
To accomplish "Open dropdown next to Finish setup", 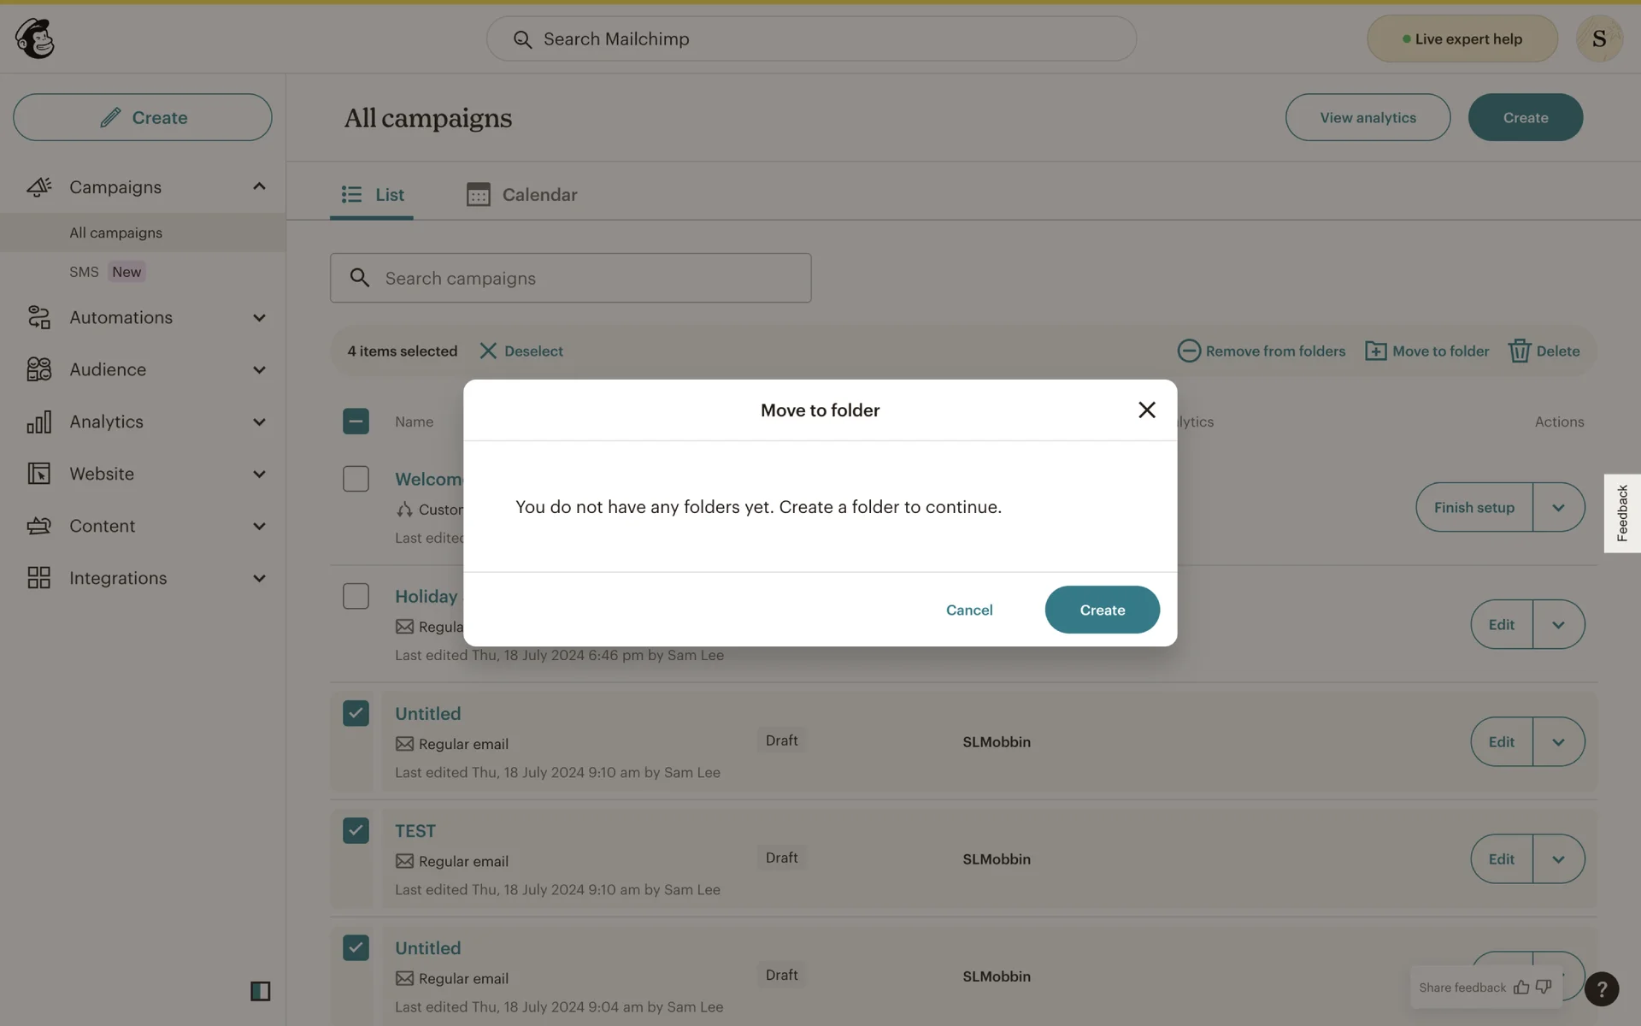I will pos(1558,508).
